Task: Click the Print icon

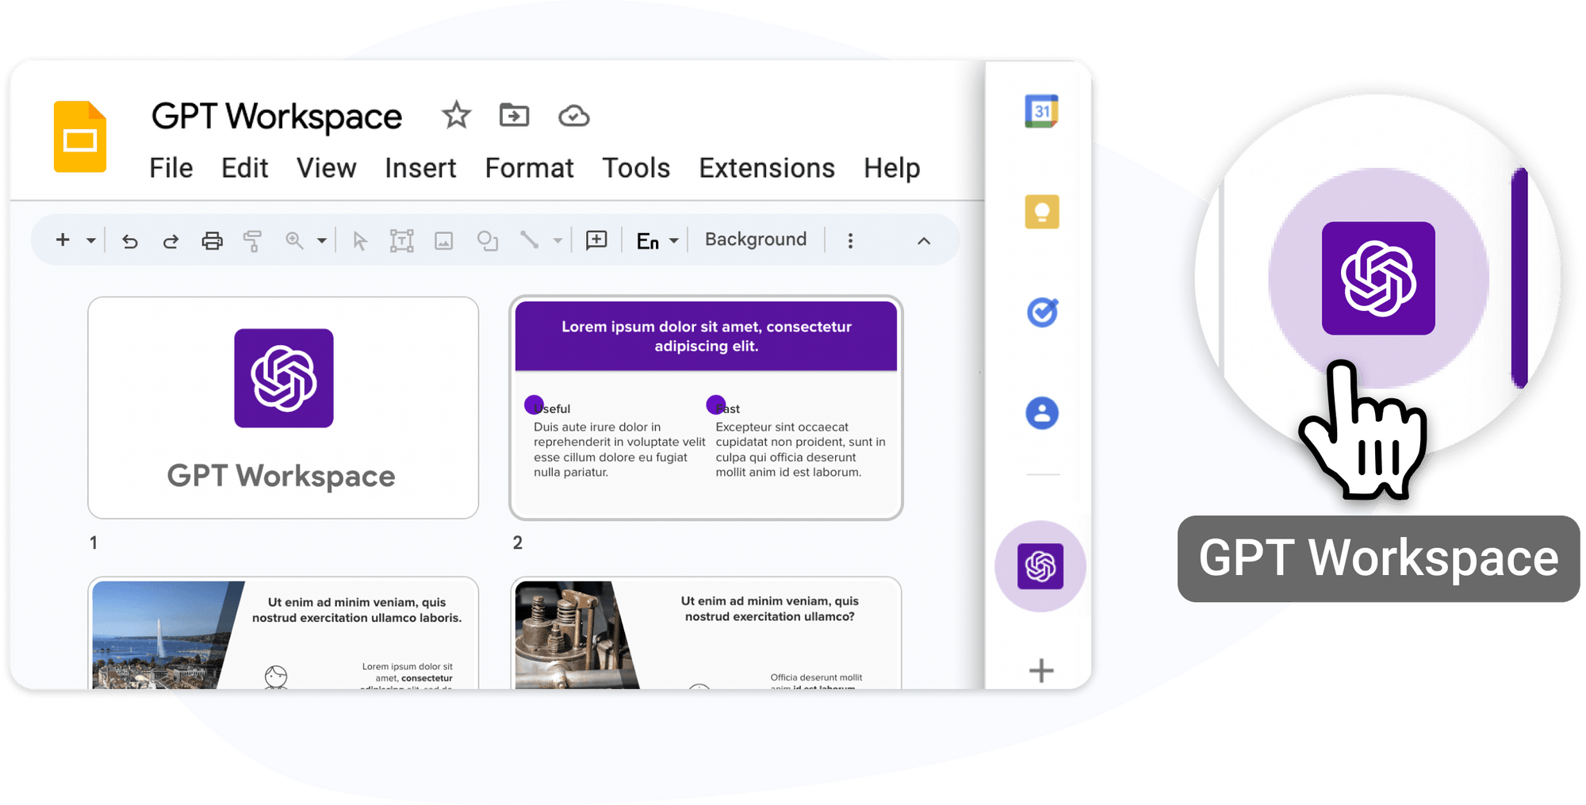Action: [x=212, y=240]
